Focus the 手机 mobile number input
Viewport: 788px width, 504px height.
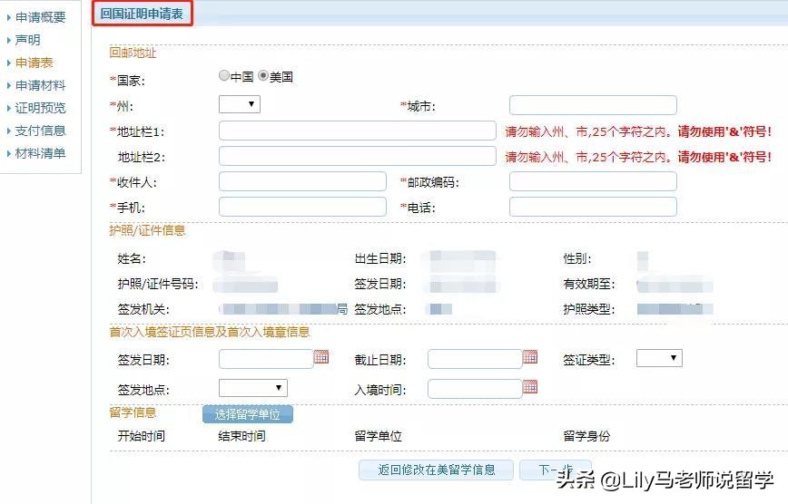click(x=302, y=207)
